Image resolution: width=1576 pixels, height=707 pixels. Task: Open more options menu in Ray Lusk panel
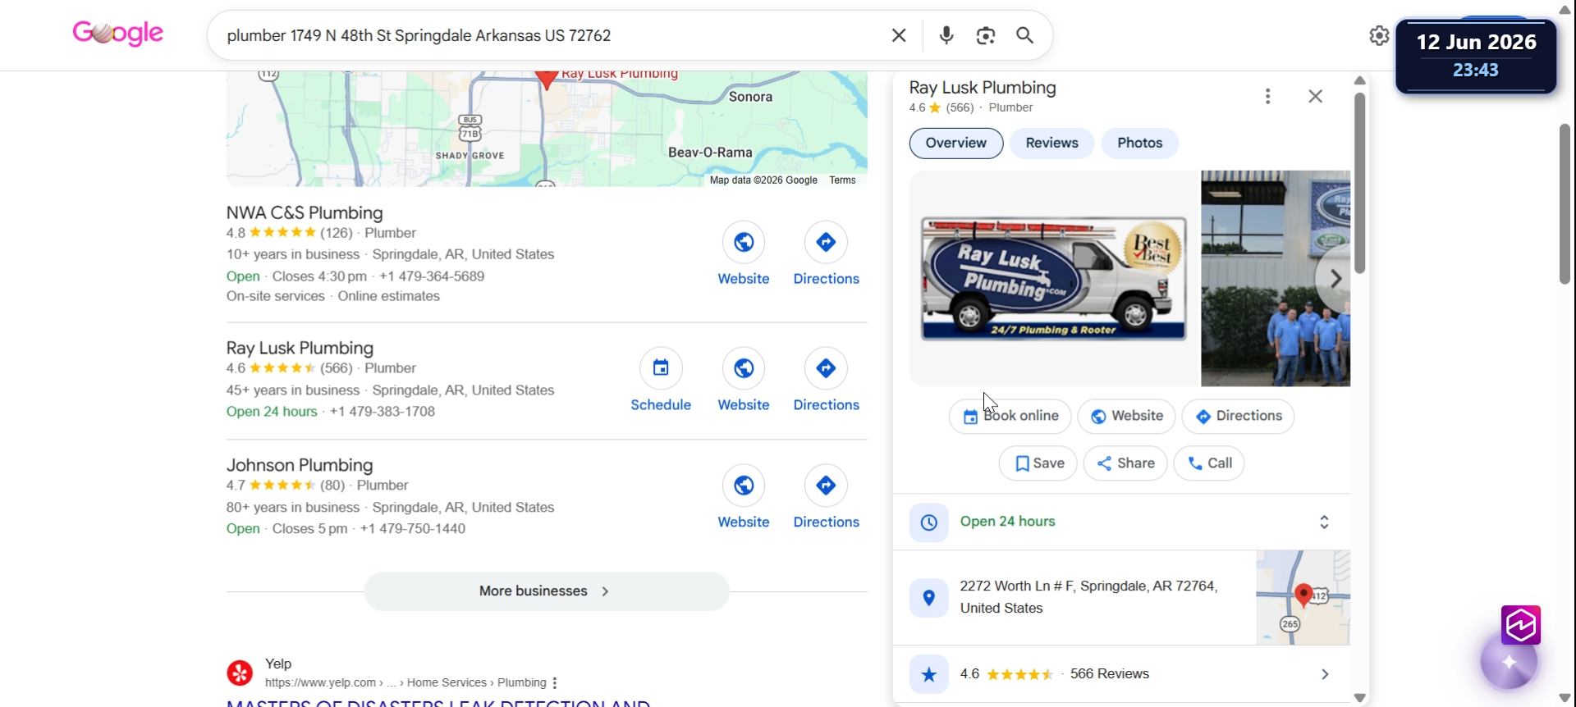tap(1268, 97)
